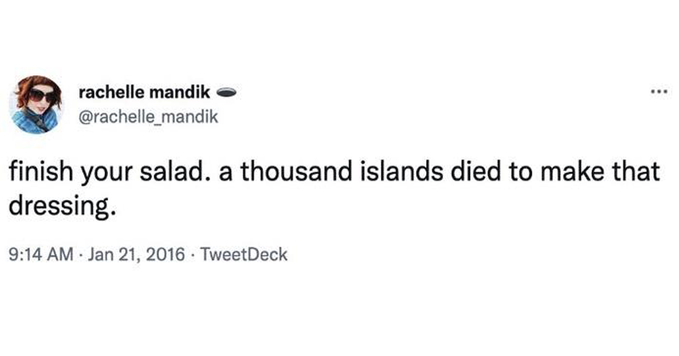Viewport: 679px width, 356px height.
Task: Click the '9:14 AM · Jan 21, 2016' timestamp
Action: pos(96,255)
